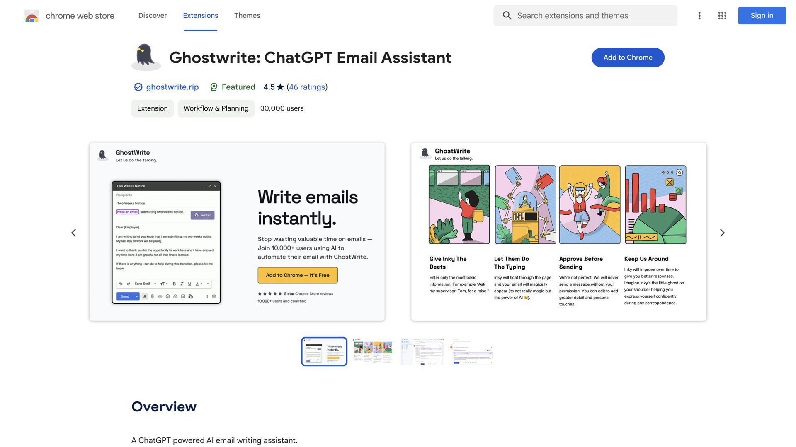Viewport: 796px width, 447px height.
Task: Click the Add to Chrome button
Action: [628, 58]
